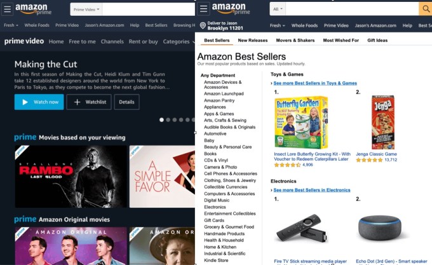Open the All departments search dropdown
Screen dimensions: 432x265
tap(278, 9)
